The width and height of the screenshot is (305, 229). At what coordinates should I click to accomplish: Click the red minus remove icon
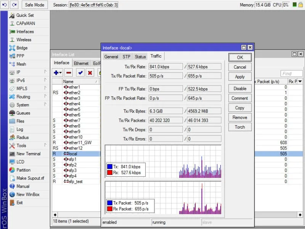(x=69, y=73)
